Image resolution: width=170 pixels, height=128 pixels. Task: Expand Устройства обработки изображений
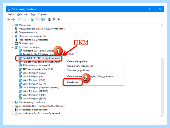click(12, 114)
